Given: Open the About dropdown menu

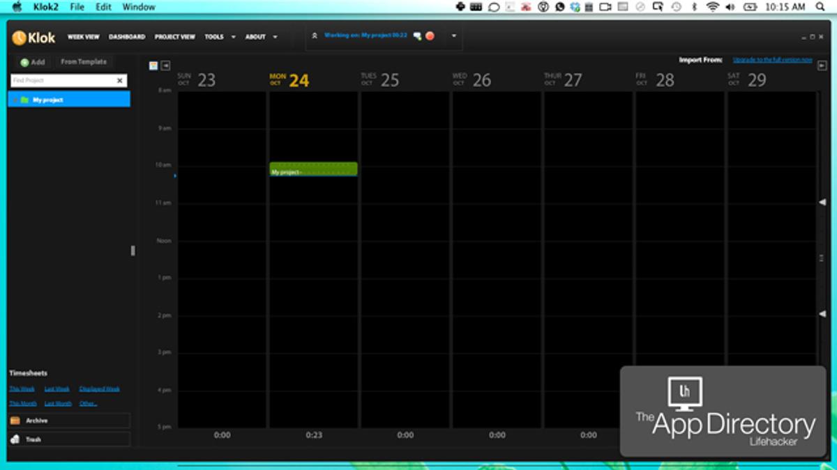Looking at the screenshot, I should coord(261,37).
